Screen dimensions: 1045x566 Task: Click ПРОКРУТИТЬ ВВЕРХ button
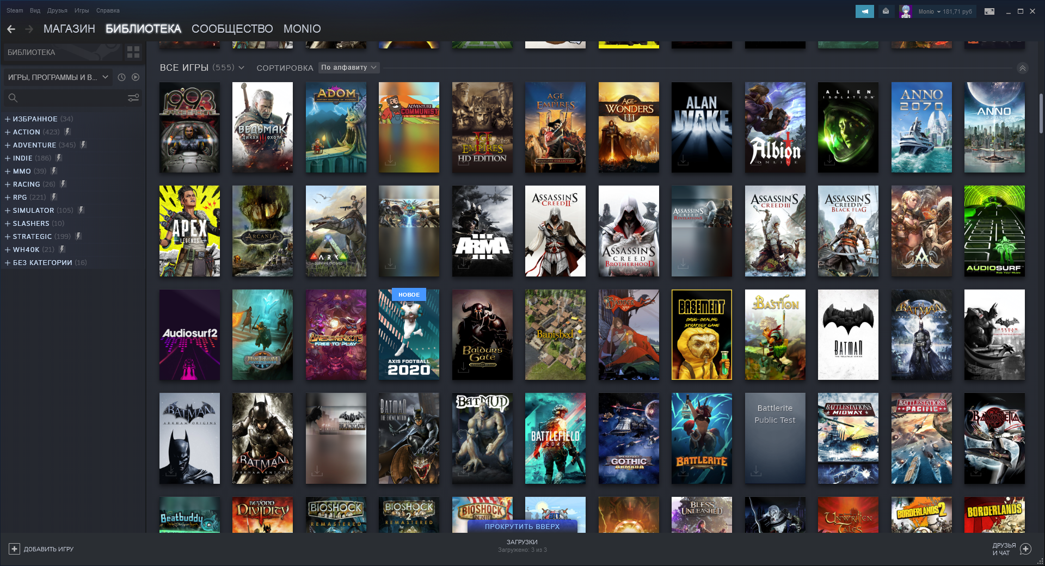(522, 526)
